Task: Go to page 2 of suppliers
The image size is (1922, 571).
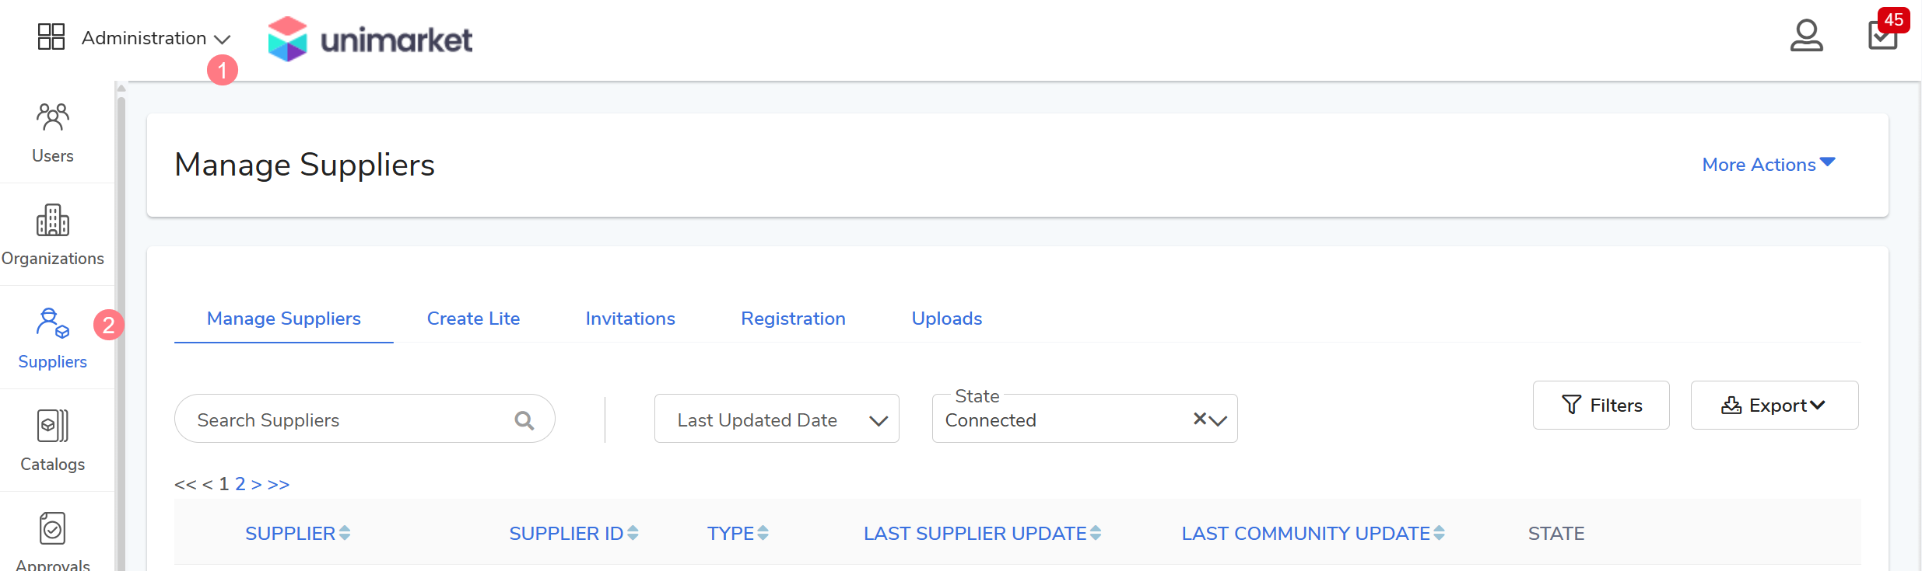Action: tap(240, 484)
